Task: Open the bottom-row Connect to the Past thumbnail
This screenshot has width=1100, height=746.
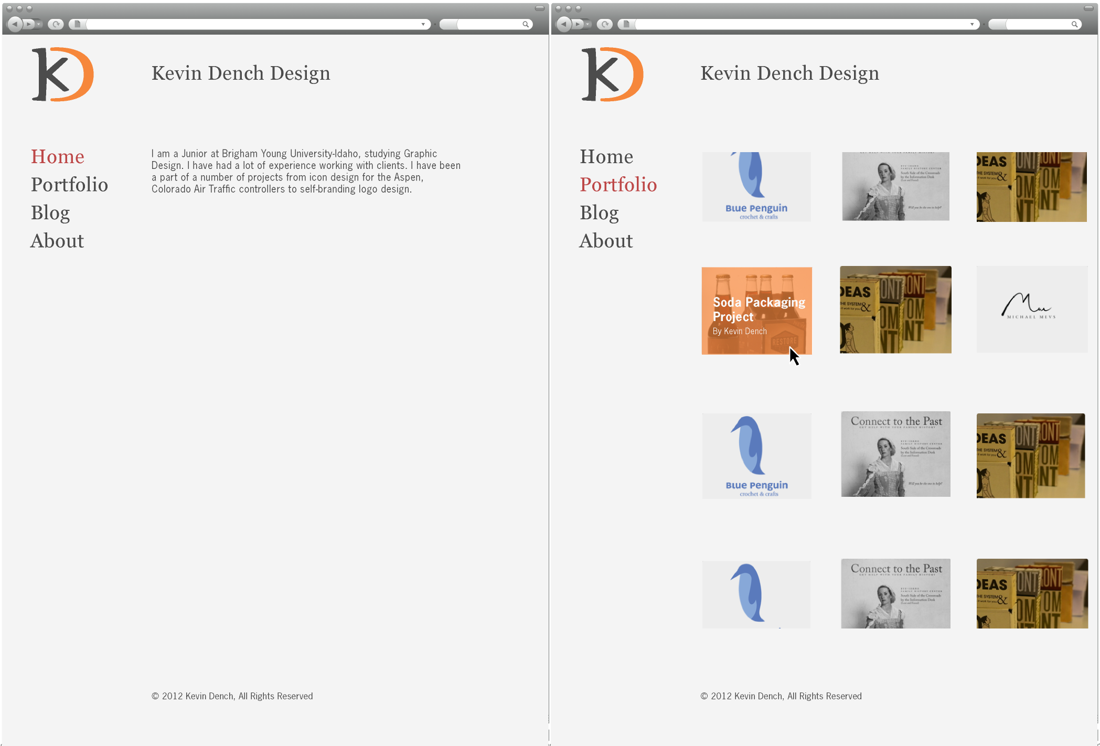Action: [x=895, y=593]
